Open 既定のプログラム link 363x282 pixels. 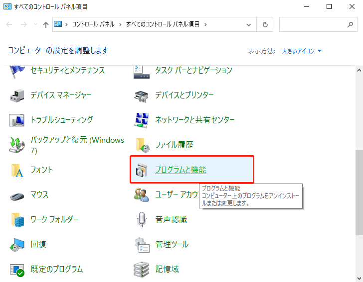click(57, 269)
